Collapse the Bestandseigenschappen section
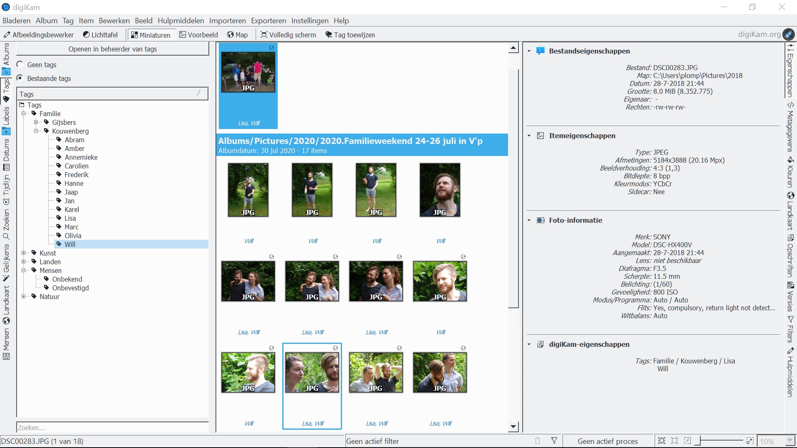The image size is (797, 448). [x=529, y=51]
